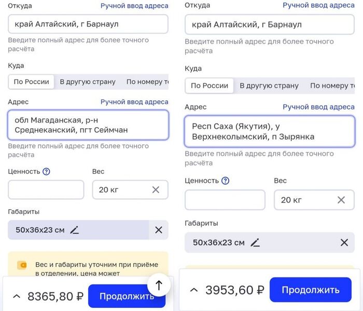Open Ценность help icon in the Сеймчан form
The image size is (363, 311).
coord(46,171)
